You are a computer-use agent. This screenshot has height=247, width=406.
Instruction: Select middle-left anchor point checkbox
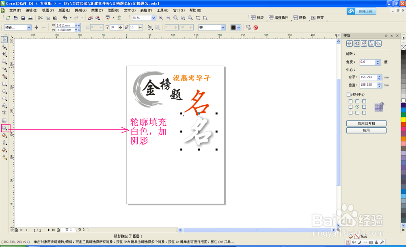[350, 107]
